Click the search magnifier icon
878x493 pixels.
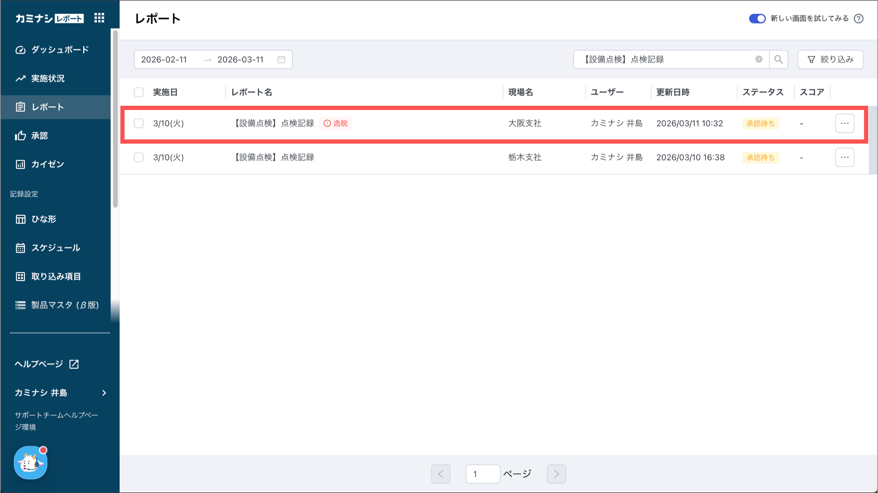coord(779,60)
